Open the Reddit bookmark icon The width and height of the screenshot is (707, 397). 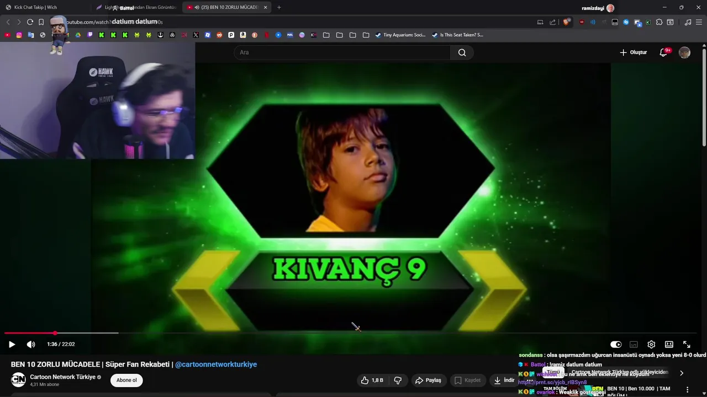(219, 35)
